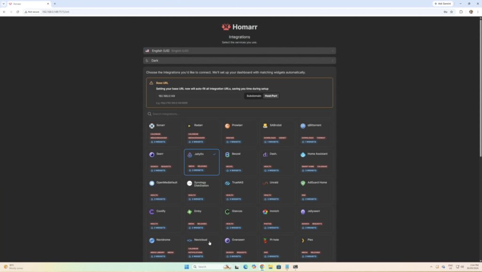This screenshot has width=482, height=272.
Task: Open File Explorer from the taskbar
Action: click(x=270, y=267)
